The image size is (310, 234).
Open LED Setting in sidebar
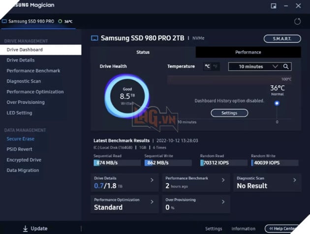tap(19, 113)
